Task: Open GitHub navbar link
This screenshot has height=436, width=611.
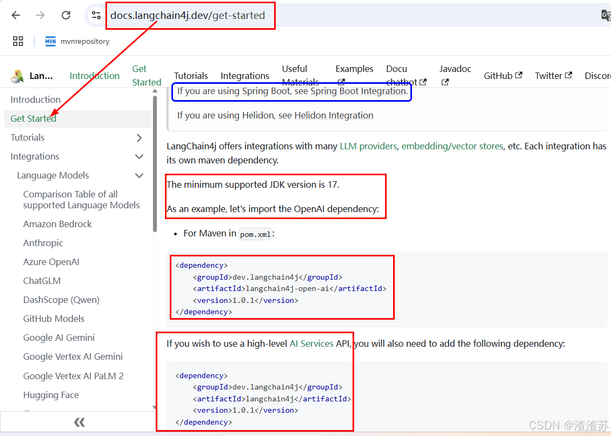Action: 503,76
